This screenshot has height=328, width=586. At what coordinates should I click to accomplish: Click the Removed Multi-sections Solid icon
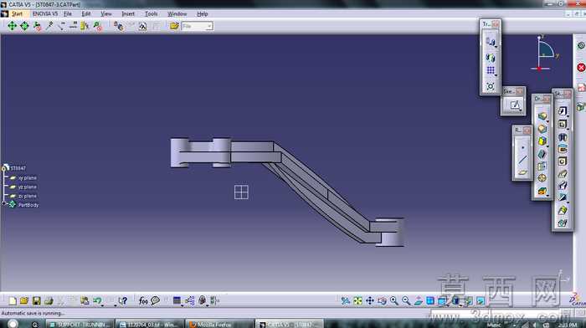pos(563,223)
